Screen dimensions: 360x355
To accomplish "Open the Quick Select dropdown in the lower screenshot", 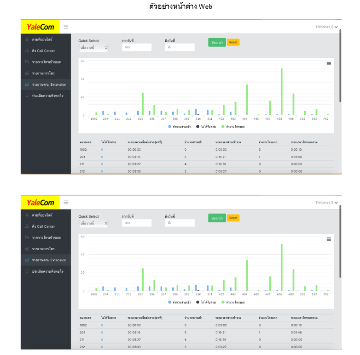I will click(x=93, y=223).
